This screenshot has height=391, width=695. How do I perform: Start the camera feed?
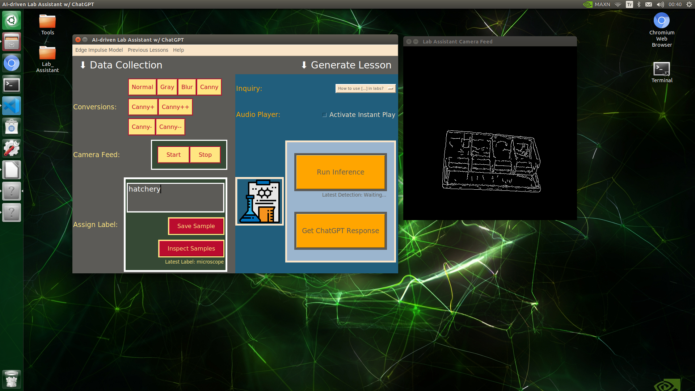(173, 154)
